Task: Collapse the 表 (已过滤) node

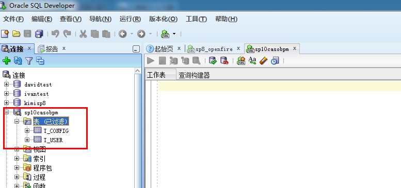Action: (17, 122)
